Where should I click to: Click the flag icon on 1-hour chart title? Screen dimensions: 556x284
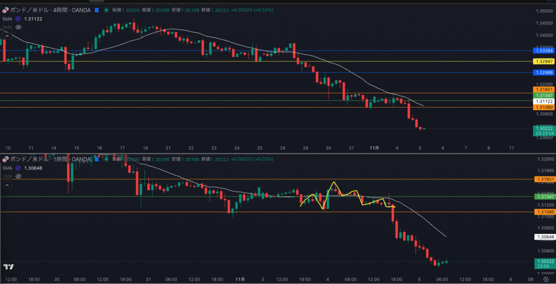(x=96, y=159)
